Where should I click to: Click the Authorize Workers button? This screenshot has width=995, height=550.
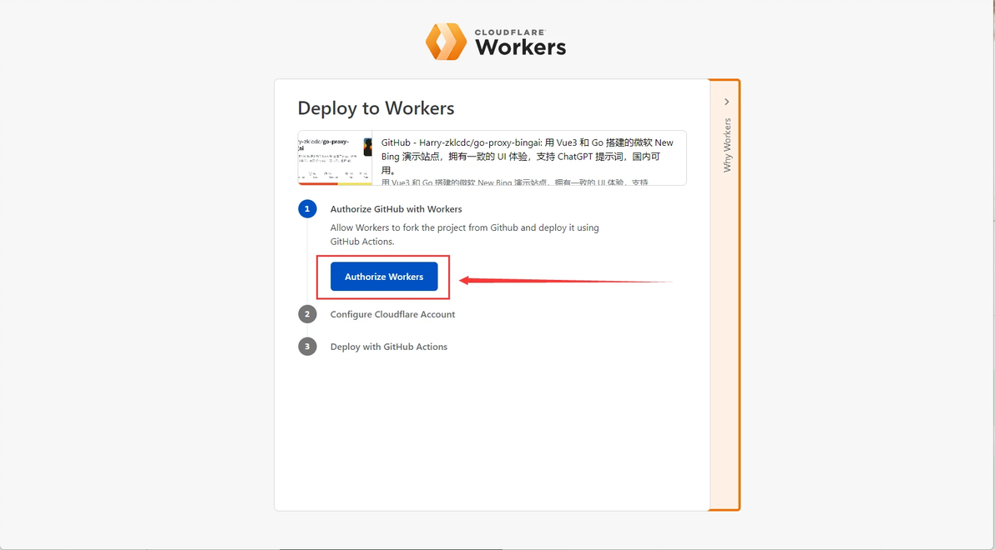384,277
